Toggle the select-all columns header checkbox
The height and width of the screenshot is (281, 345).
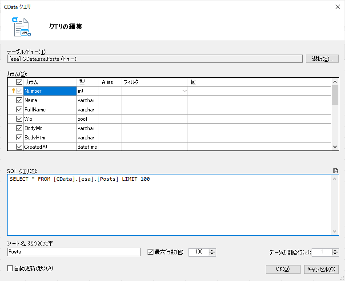19,82
